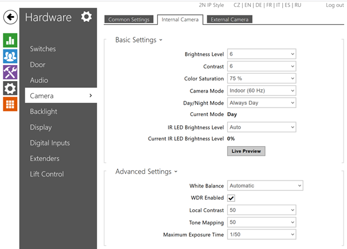The image size is (347, 249).
Task: Click the Log out link
Action: click(334, 5)
